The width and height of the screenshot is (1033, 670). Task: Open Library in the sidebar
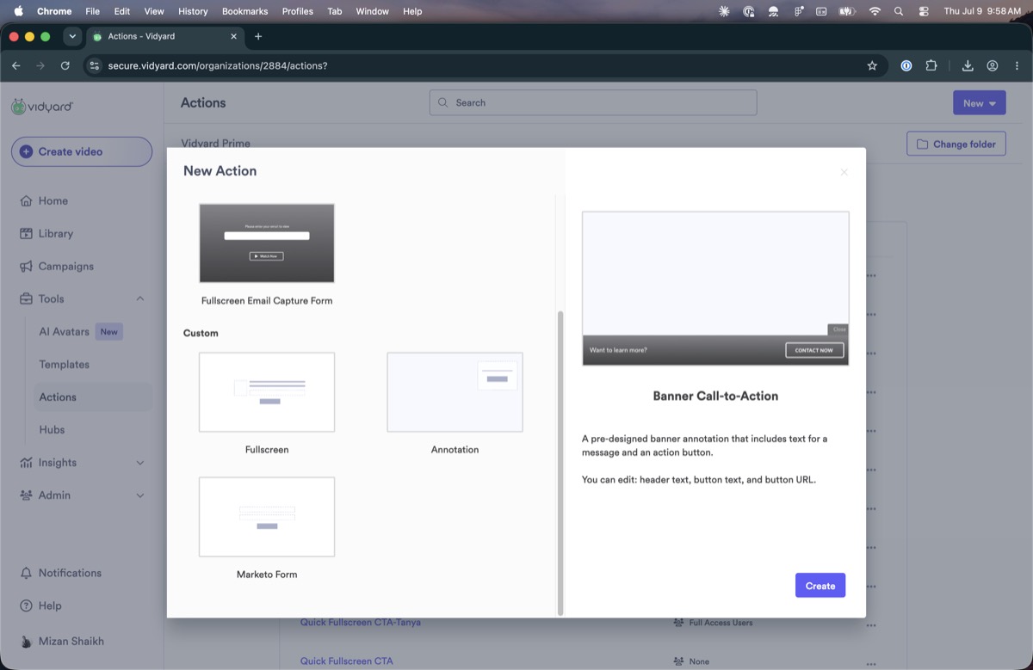pos(55,233)
